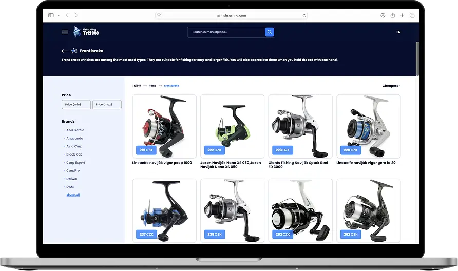Viewport: 458px width, 271px height.
Task: Open the hamburger menu
Action: pyautogui.click(x=65, y=32)
